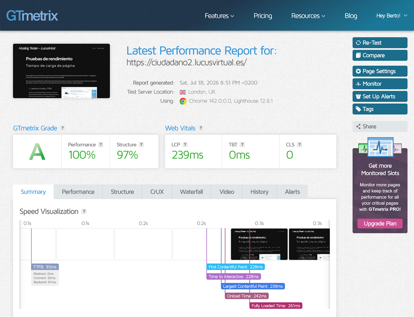This screenshot has height=317, width=414.
Task: Expand the Features menu
Action: [219, 16]
